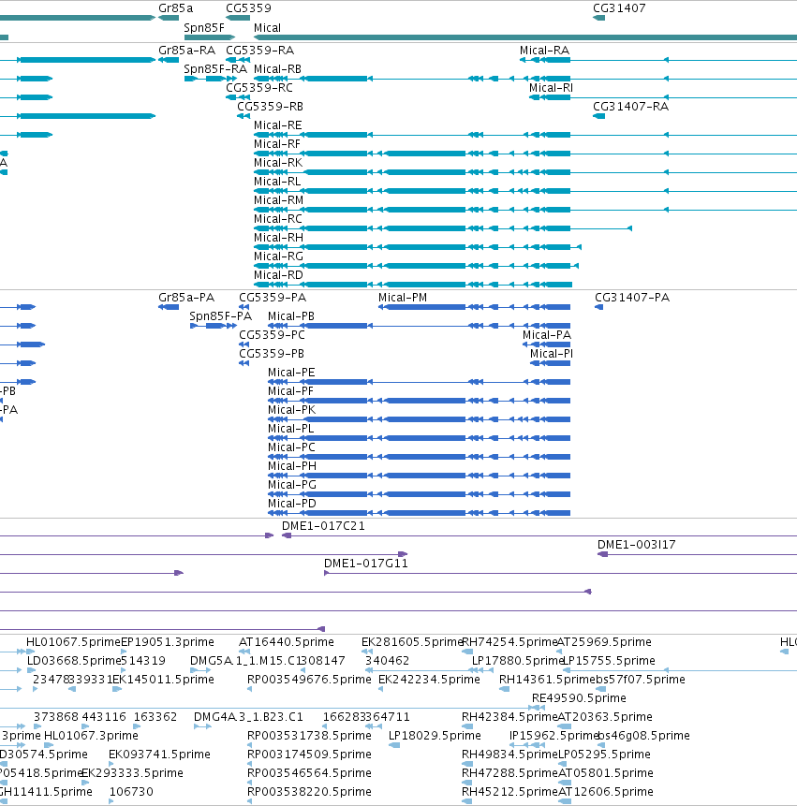The image size is (797, 806).
Task: Open the Mical-PK protein label
Action: [292, 410]
